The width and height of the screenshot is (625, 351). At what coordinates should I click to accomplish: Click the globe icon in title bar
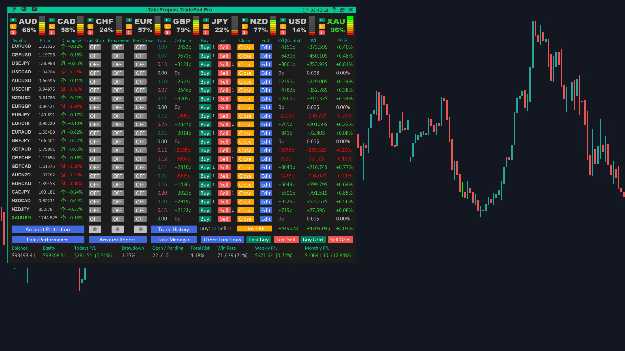pyautogui.click(x=14, y=9)
